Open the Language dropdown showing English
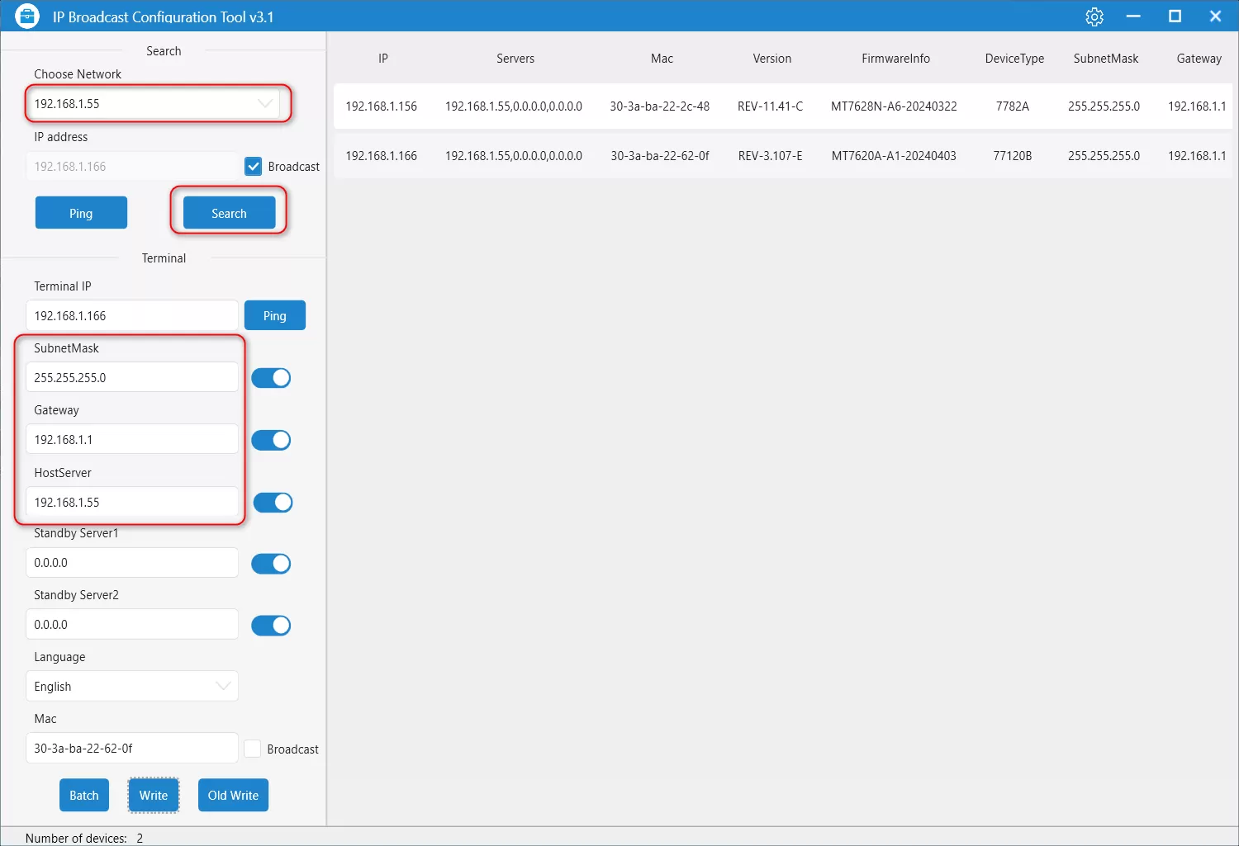This screenshot has height=846, width=1239. (222, 687)
